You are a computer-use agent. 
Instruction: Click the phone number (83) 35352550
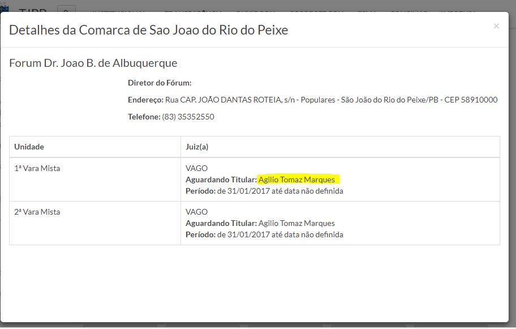coord(188,117)
